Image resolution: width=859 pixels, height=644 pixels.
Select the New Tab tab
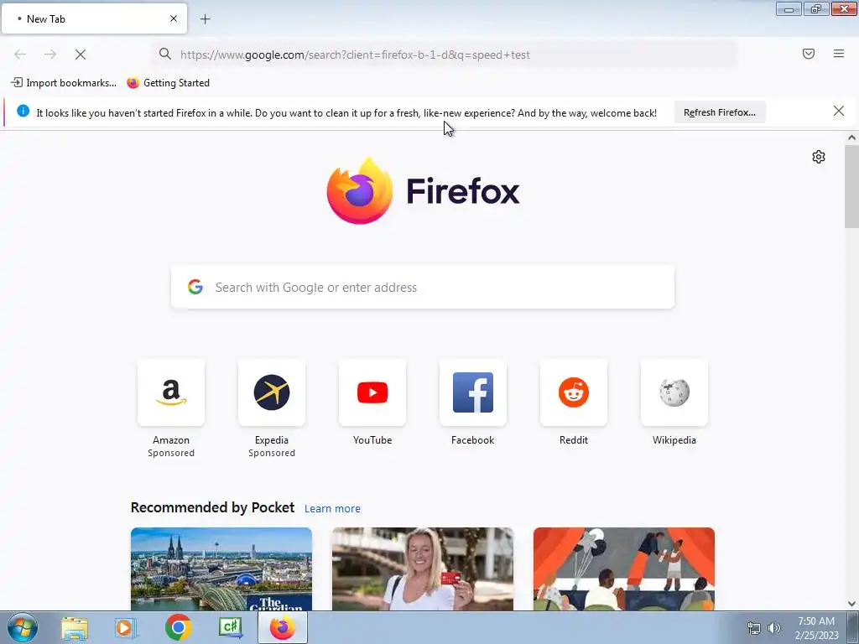94,18
